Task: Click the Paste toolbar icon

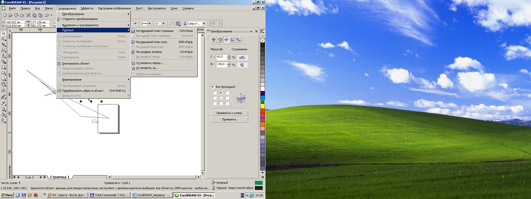Action: [40, 15]
